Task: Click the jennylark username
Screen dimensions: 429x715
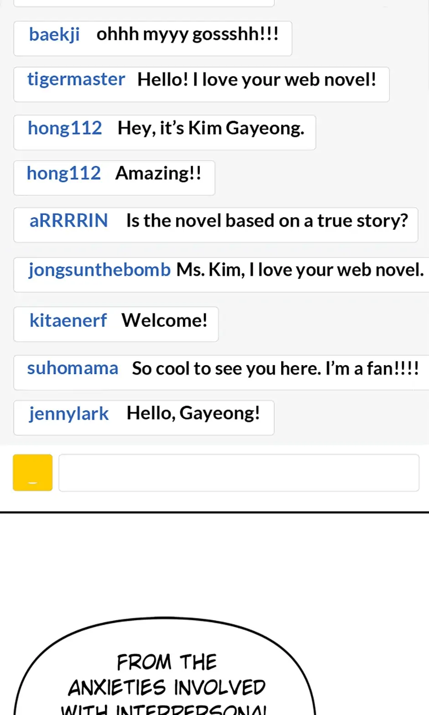Action: pos(69,413)
